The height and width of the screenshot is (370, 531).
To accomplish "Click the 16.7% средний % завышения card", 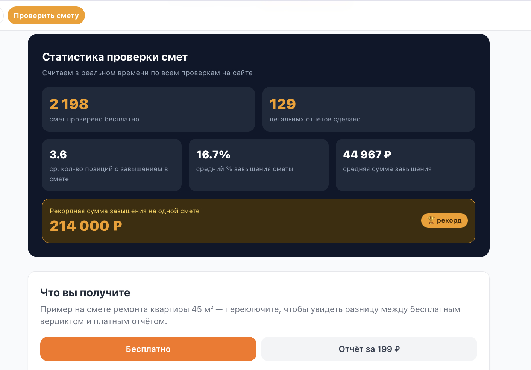I will 259,165.
